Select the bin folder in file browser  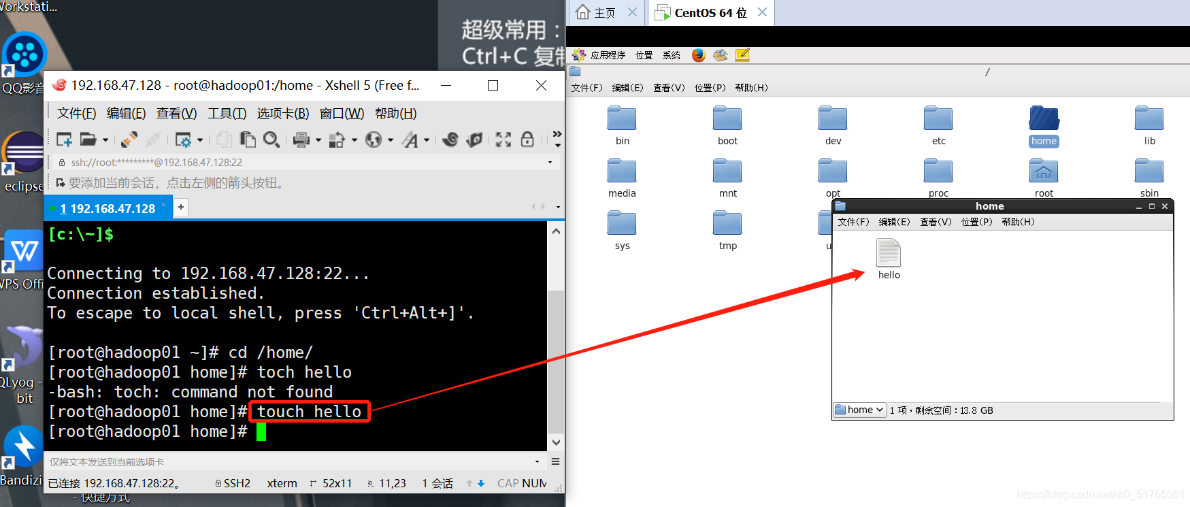point(622,126)
